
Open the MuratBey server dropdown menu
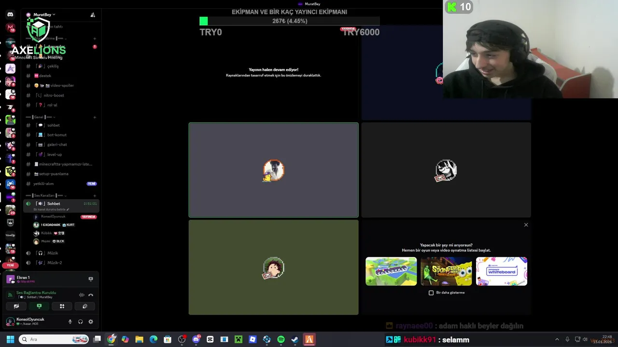(41, 15)
